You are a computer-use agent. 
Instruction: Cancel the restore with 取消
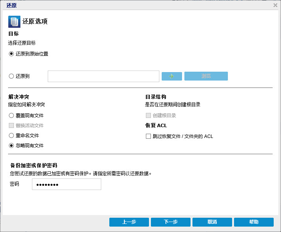point(212,222)
